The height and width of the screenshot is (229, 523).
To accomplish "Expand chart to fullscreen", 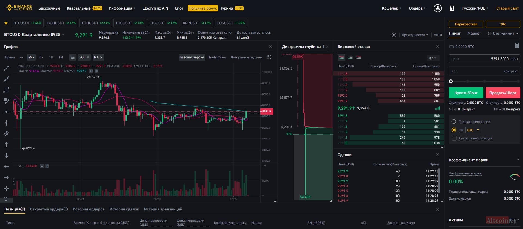I will (269, 57).
